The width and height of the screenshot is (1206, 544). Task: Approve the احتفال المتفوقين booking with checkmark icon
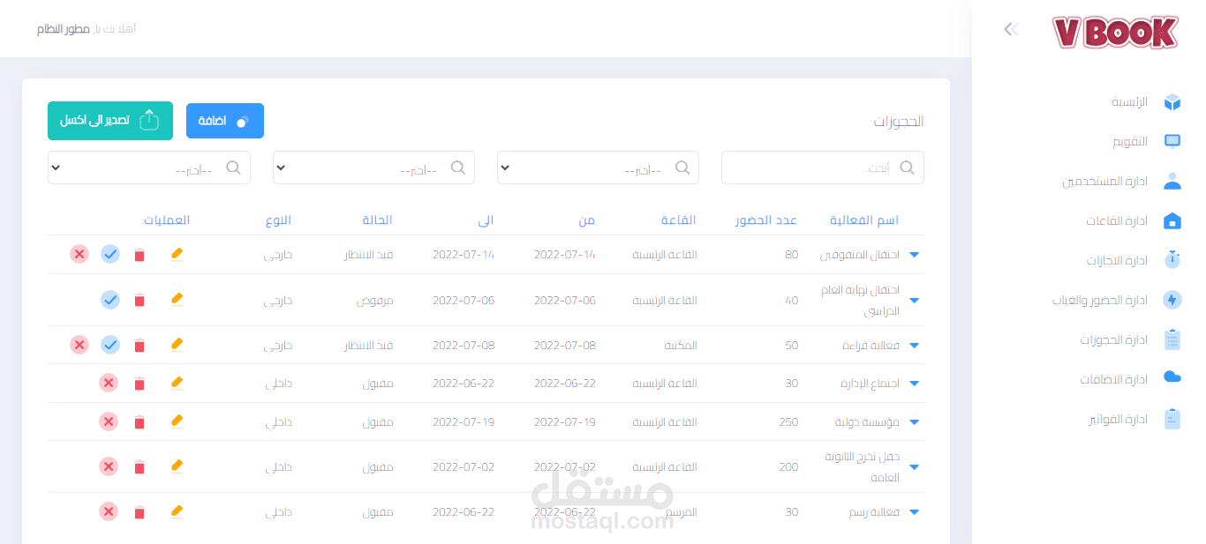[110, 254]
